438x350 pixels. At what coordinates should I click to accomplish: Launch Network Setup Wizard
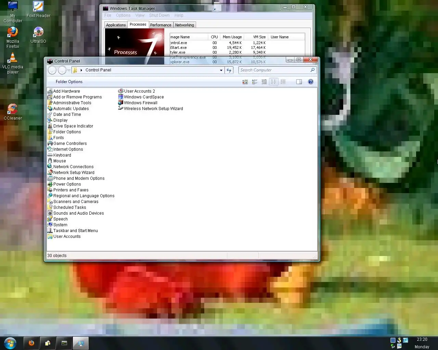tap(71, 173)
